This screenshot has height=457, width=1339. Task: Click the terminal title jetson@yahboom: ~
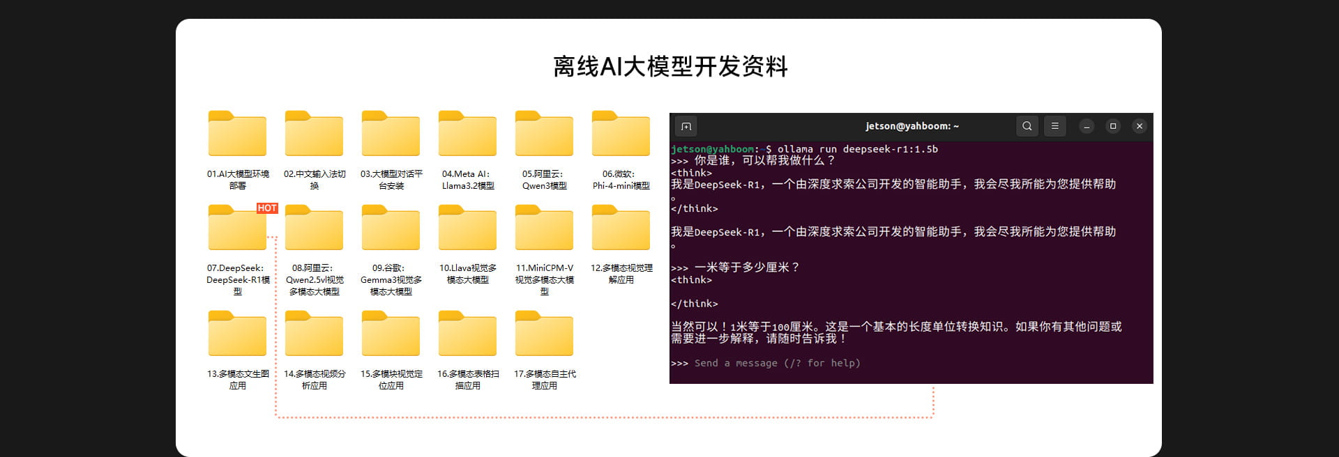[x=911, y=126]
